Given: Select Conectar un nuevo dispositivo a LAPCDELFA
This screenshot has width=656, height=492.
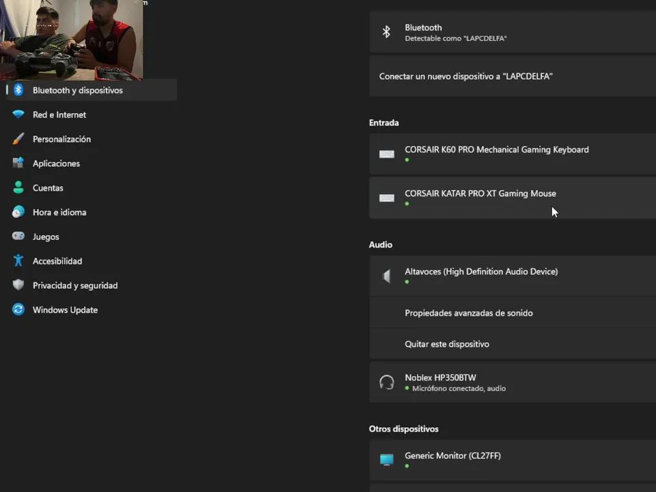Looking at the screenshot, I should (x=466, y=77).
